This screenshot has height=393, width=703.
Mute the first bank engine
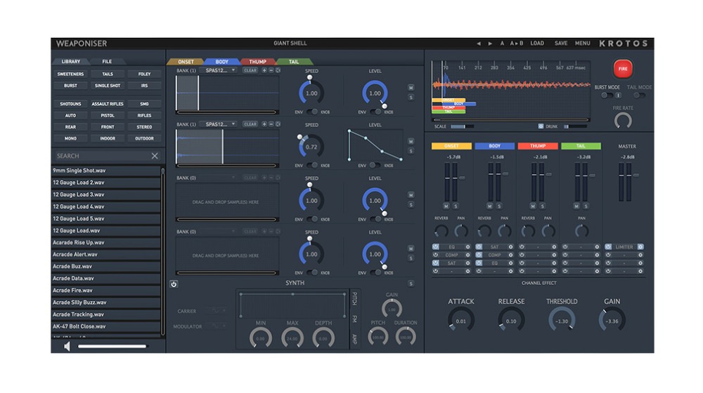pyautogui.click(x=411, y=87)
